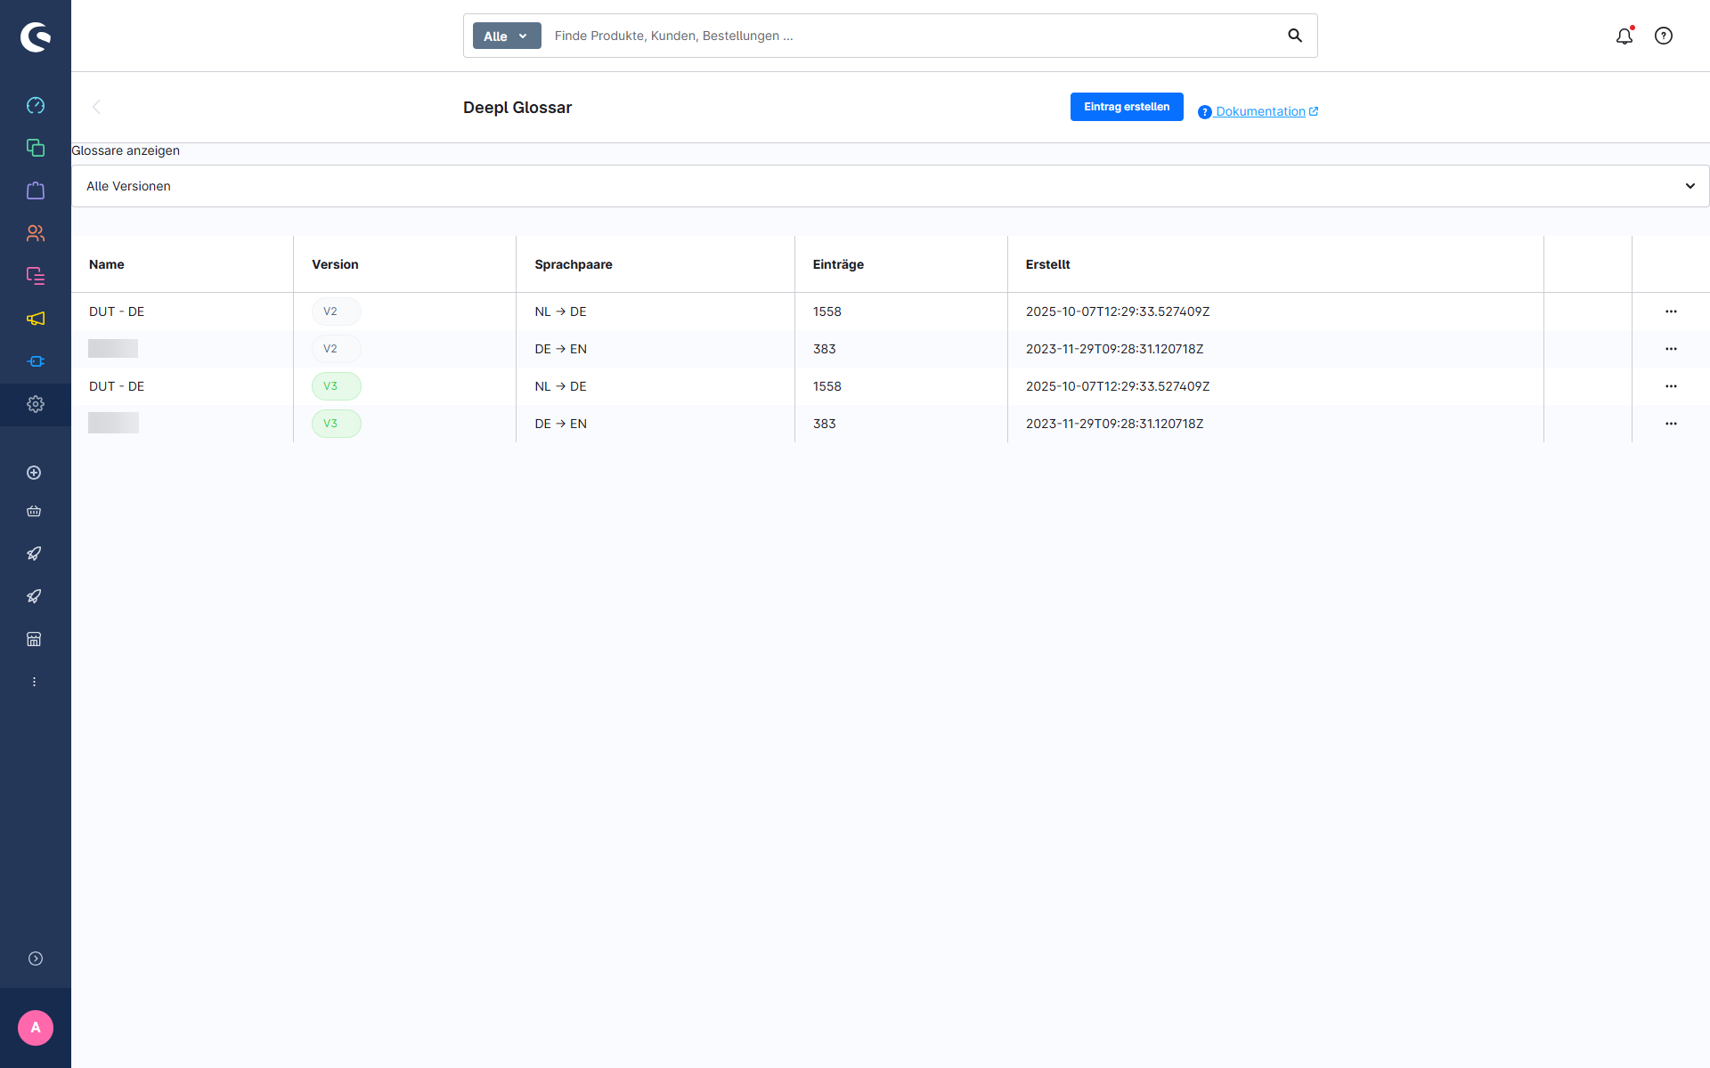Go back using the left chevron
The height and width of the screenshot is (1068, 1710).
pyautogui.click(x=96, y=107)
